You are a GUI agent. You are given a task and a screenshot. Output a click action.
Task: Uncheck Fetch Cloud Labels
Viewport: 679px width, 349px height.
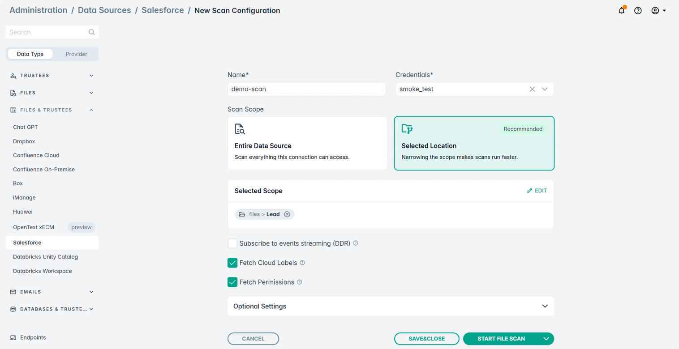click(x=232, y=263)
